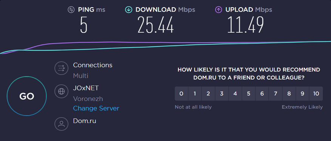Select rating 0 in the recommendation survey
The height and width of the screenshot is (141, 331).
(x=181, y=94)
